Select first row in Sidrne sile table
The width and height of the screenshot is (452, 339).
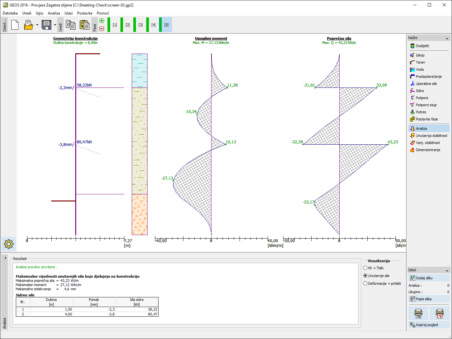tap(87, 309)
